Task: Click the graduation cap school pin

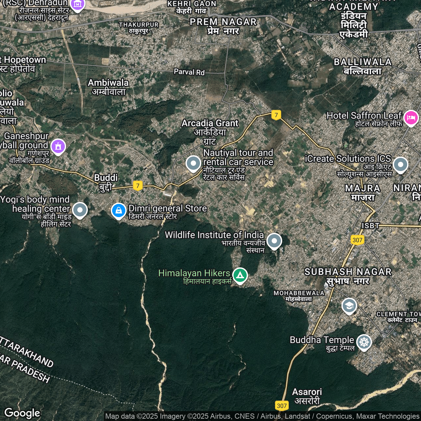Action: tap(349, 306)
